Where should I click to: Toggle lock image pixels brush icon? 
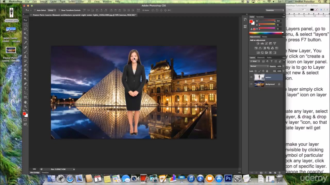[x=260, y=71]
